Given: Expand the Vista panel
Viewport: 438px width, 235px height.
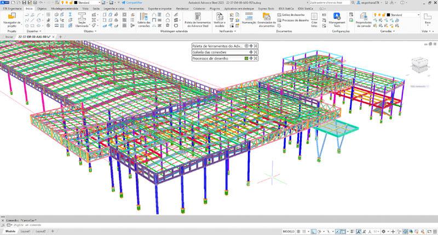Looking at the screenshot, I should [x=426, y=31].
